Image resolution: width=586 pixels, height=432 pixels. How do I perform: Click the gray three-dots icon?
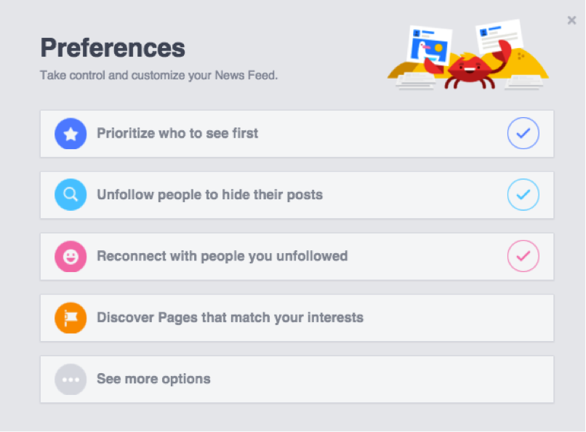pyautogui.click(x=71, y=380)
